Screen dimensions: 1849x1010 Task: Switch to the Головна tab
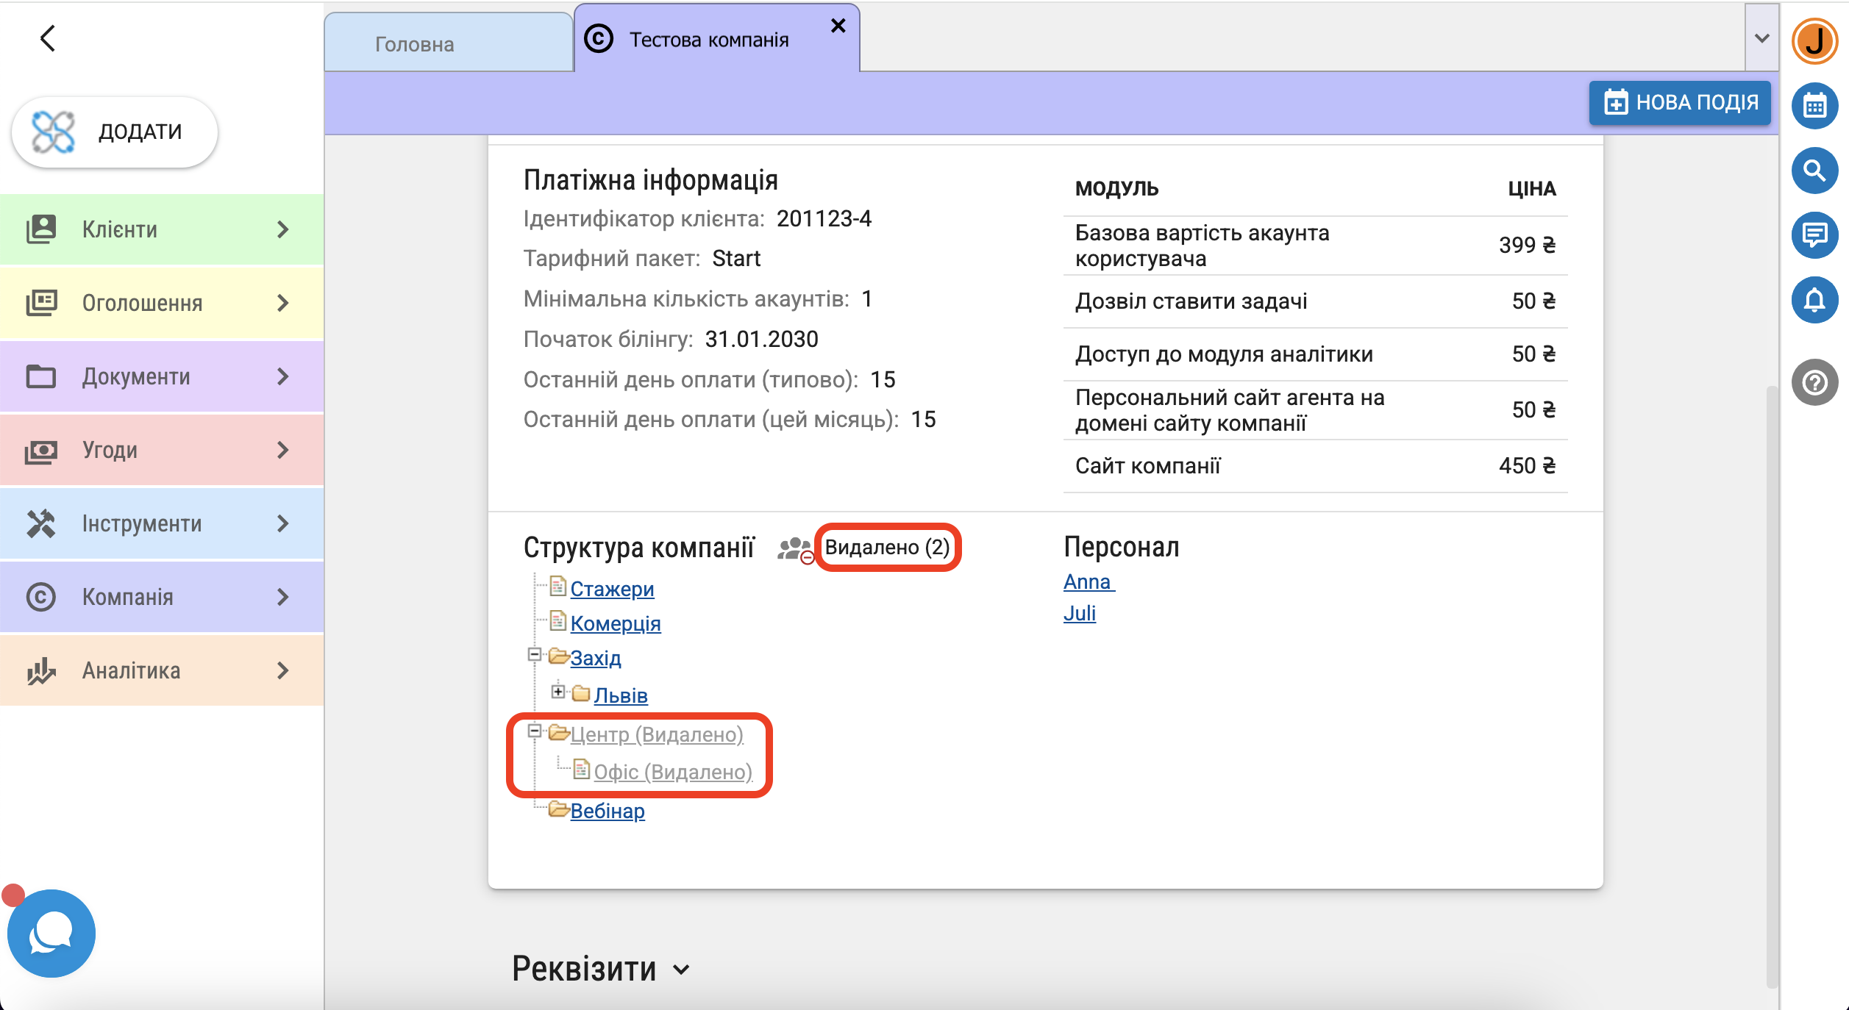tap(415, 44)
